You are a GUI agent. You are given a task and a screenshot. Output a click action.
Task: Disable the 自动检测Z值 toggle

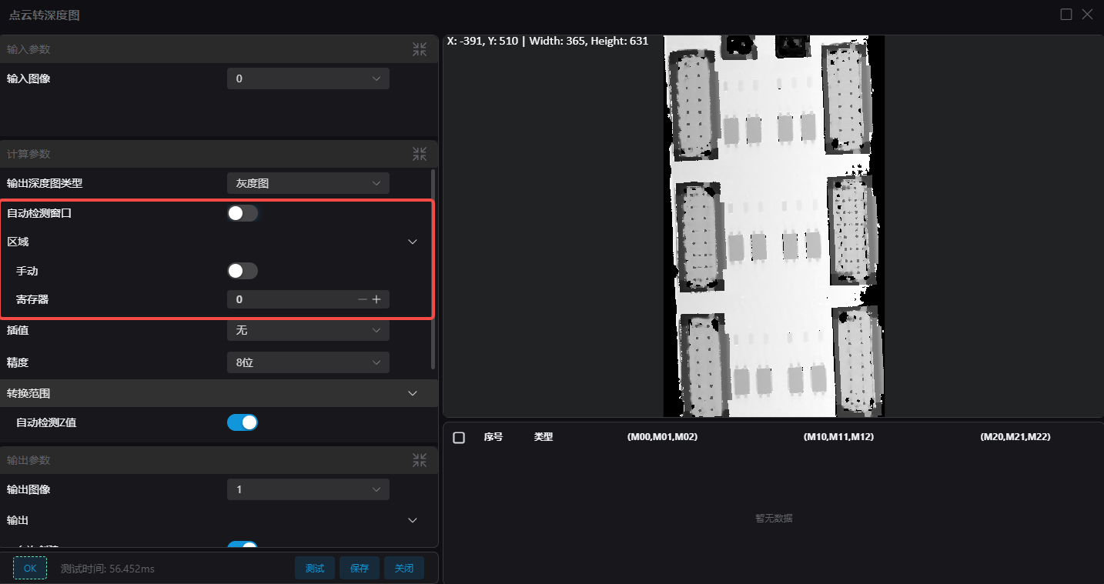[x=243, y=422]
